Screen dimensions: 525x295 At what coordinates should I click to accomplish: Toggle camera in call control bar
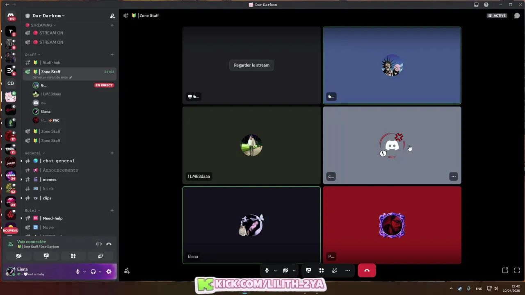pos(285,270)
